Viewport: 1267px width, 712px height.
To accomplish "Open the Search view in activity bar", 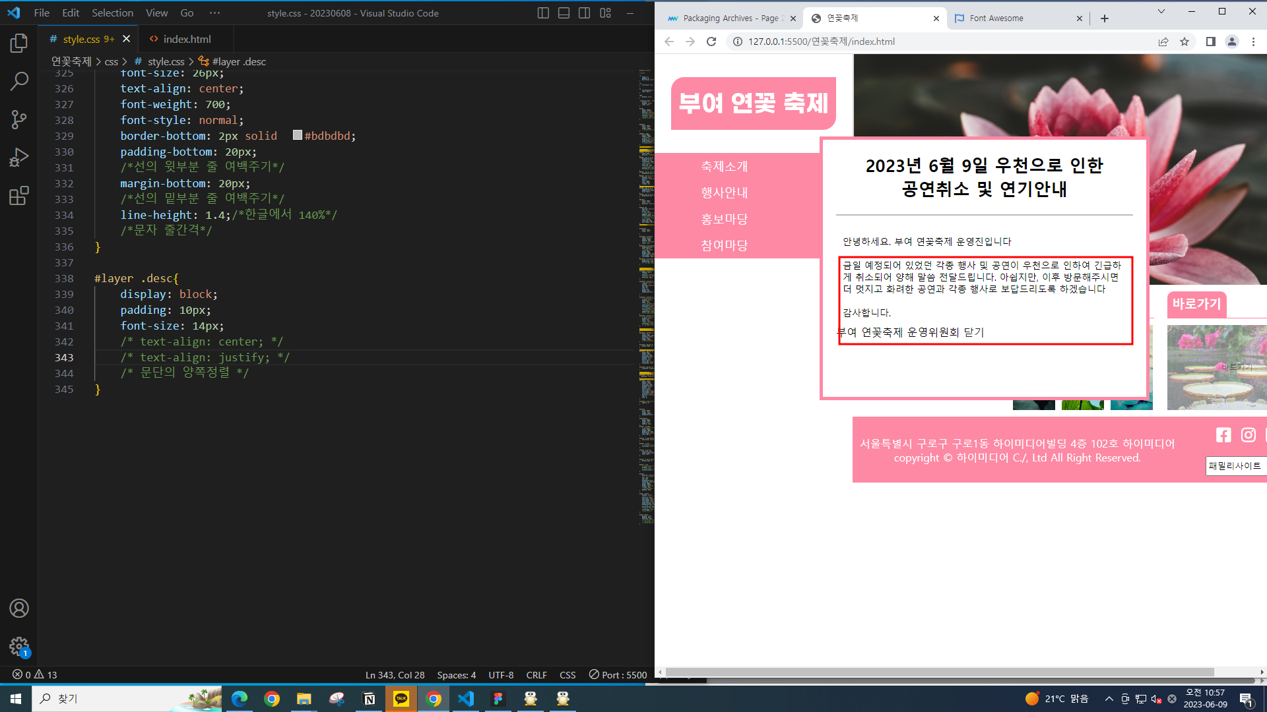I will tap(19, 81).
